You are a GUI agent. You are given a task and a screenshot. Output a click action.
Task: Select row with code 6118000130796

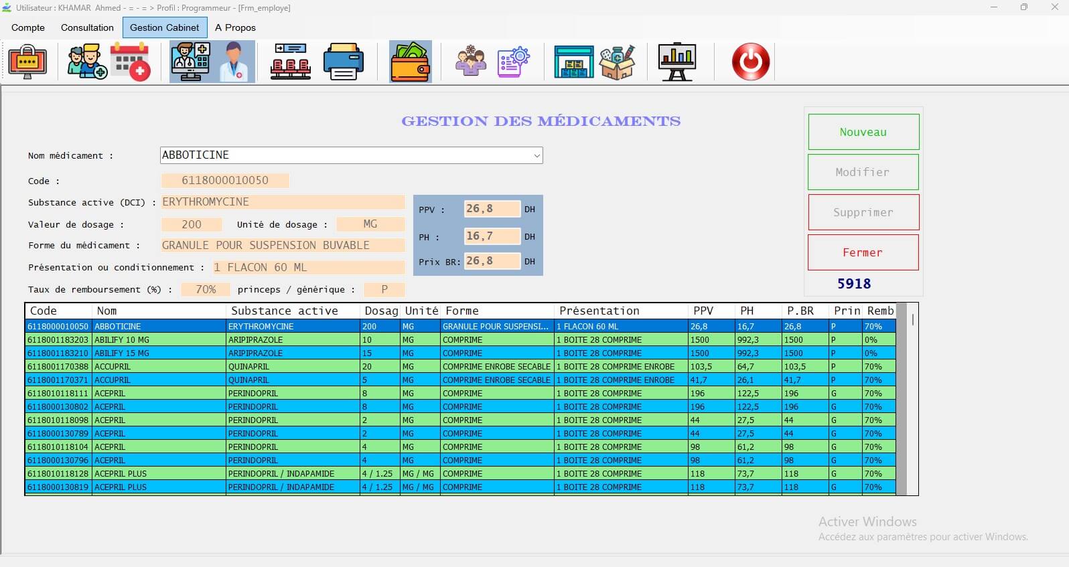tap(460, 460)
